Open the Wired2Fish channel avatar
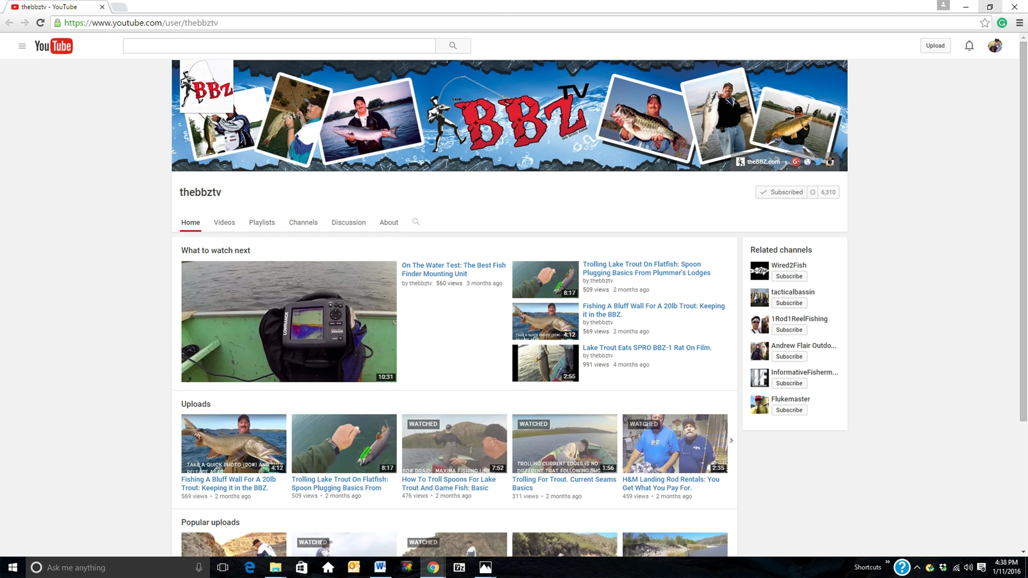Viewport: 1028px width, 578px height. coord(759,271)
